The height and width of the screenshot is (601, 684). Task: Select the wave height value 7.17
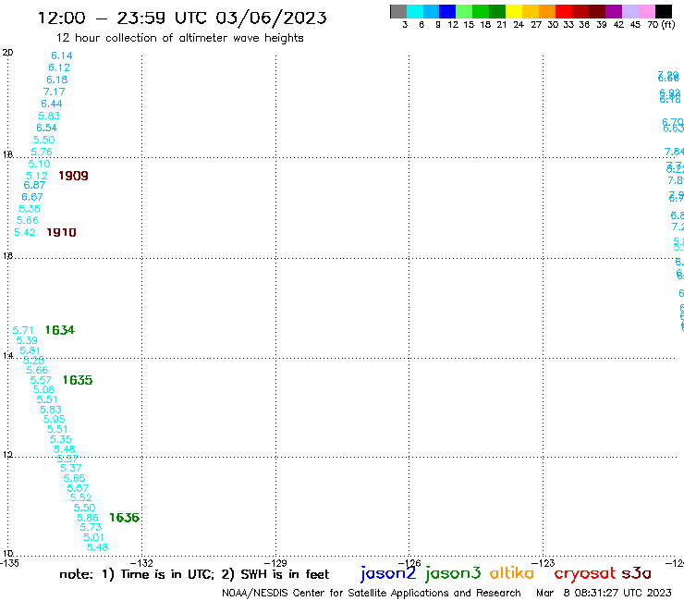[55, 92]
